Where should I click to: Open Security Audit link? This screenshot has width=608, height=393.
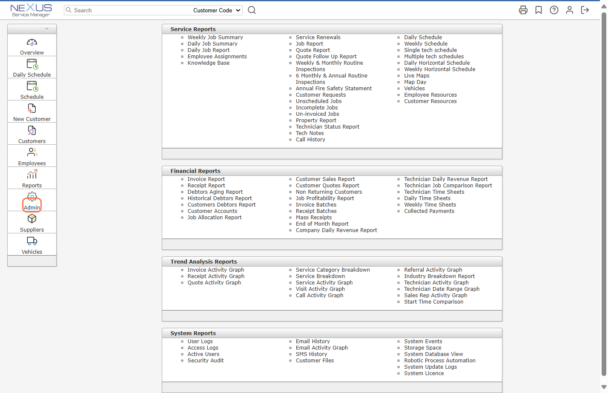pos(206,361)
